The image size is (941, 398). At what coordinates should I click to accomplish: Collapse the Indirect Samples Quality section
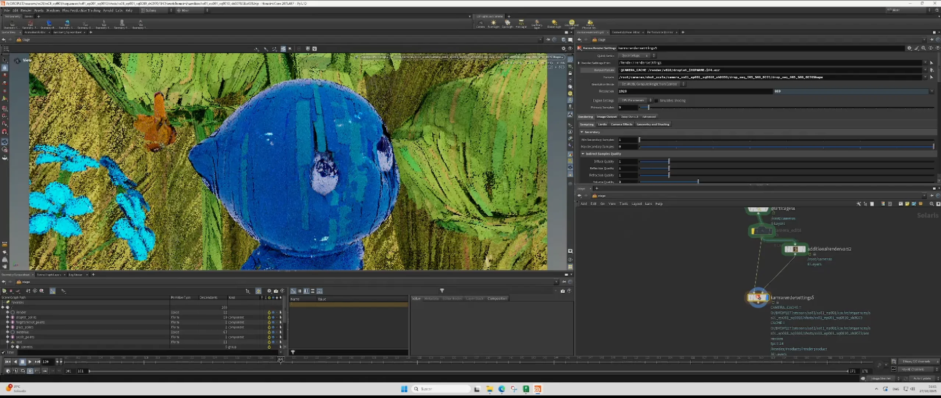[x=583, y=154]
